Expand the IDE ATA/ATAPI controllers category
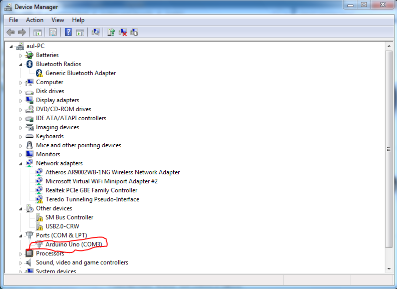 [x=21, y=119]
